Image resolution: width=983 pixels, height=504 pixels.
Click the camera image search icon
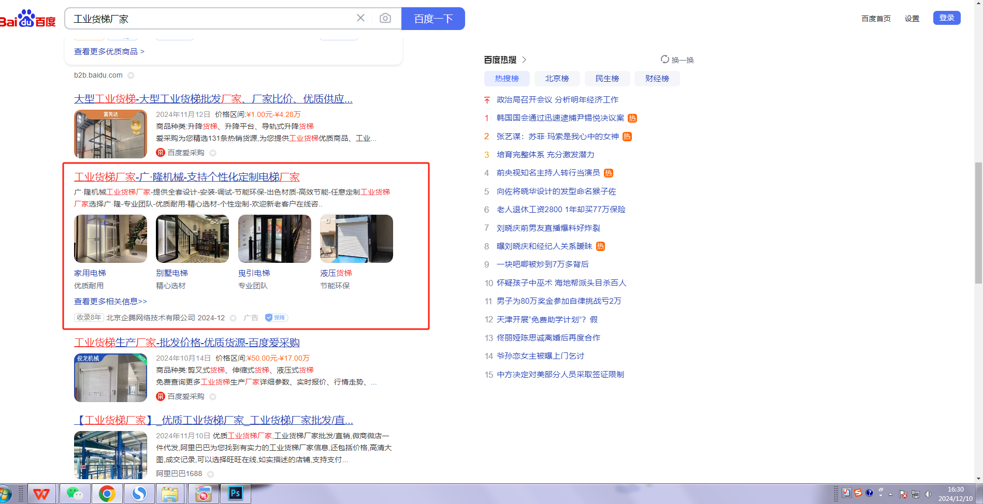pos(385,19)
